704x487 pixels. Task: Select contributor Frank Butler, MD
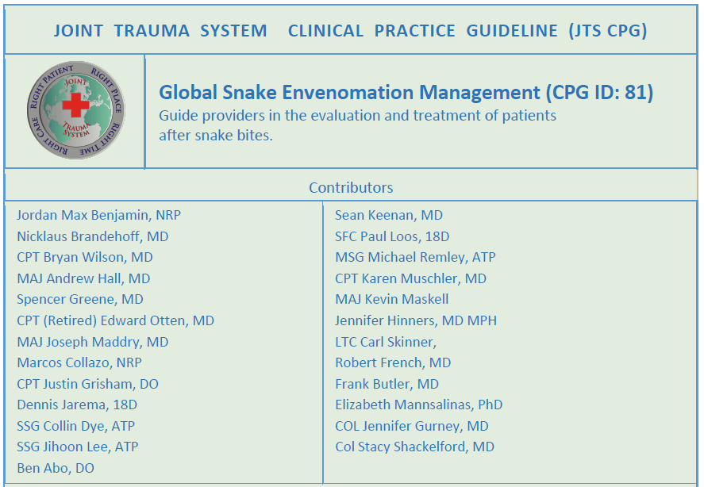pyautogui.click(x=387, y=385)
